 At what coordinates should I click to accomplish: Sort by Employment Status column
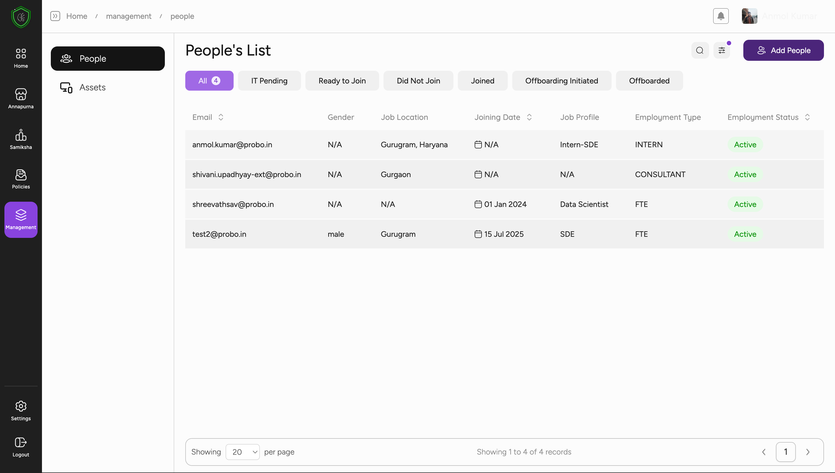point(807,117)
